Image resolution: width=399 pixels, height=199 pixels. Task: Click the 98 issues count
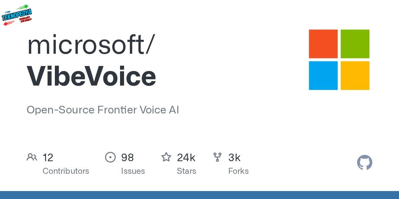coord(127,158)
